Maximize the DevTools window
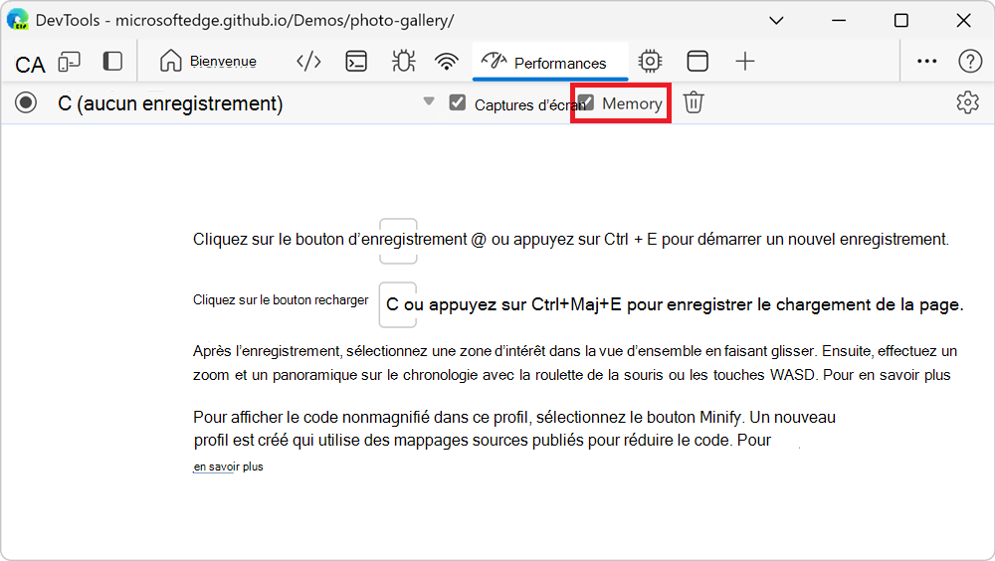 point(901,20)
